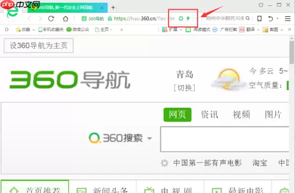Viewport: 295px width, 193px height.
Task: Expand the 扩展 dropdown arrow
Action: point(181,30)
